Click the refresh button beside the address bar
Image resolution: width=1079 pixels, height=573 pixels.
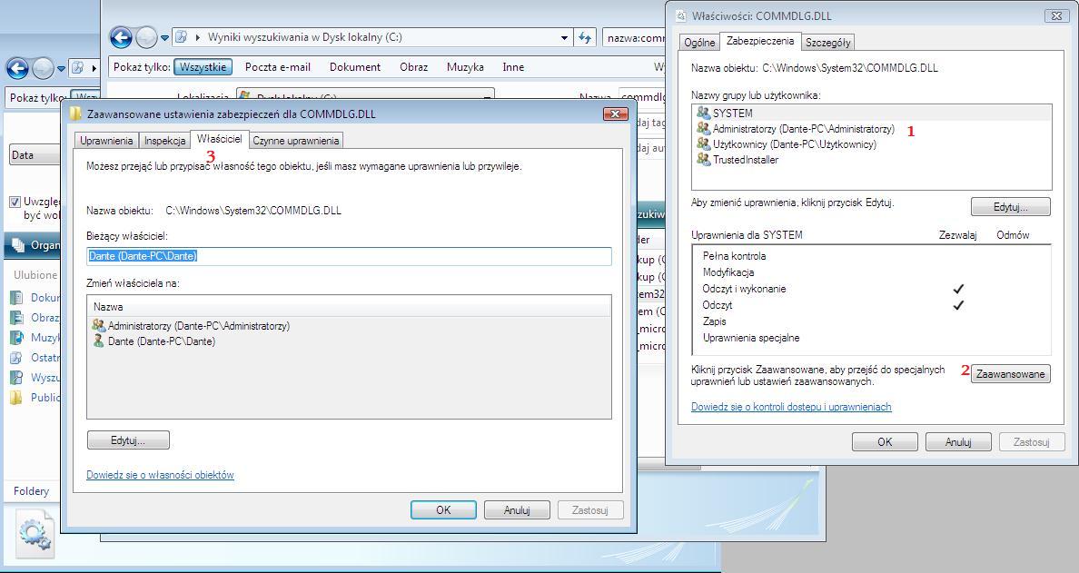tap(586, 37)
